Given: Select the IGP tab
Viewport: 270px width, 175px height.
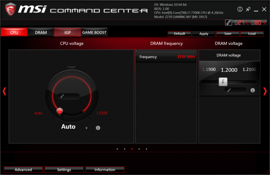Looking at the screenshot, I should point(67,32).
